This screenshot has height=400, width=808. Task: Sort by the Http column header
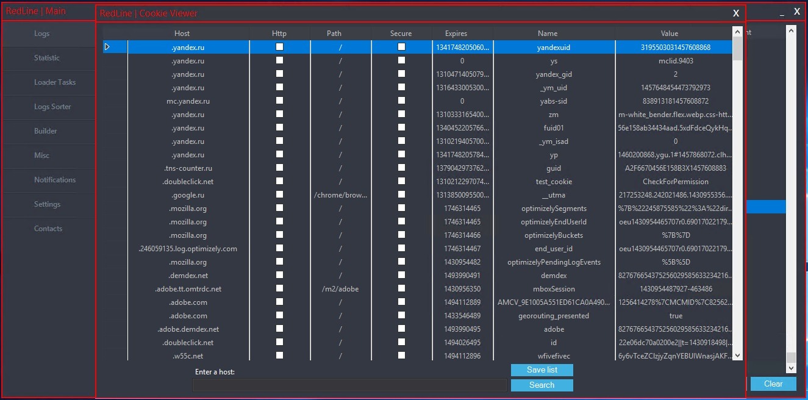point(279,34)
